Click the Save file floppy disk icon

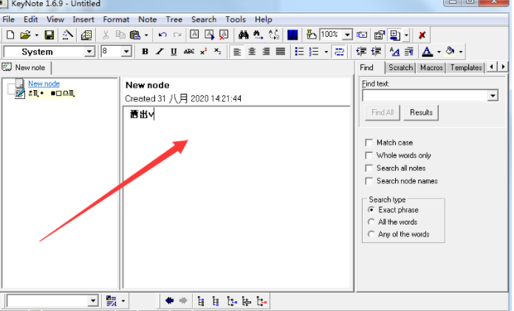[x=49, y=35]
